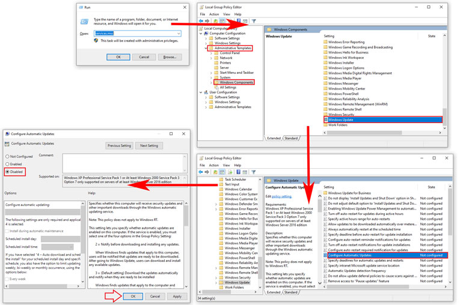Open Help menu in lower Group Policy Editor
The image size is (469, 305).
click(x=238, y=165)
